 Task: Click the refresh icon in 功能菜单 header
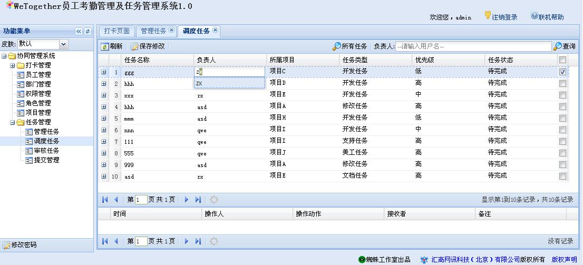[x=88, y=32]
